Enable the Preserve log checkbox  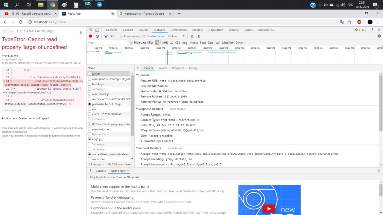(121, 36)
